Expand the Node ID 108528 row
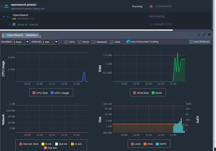The image size is (216, 151). pyautogui.click(x=10, y=24)
